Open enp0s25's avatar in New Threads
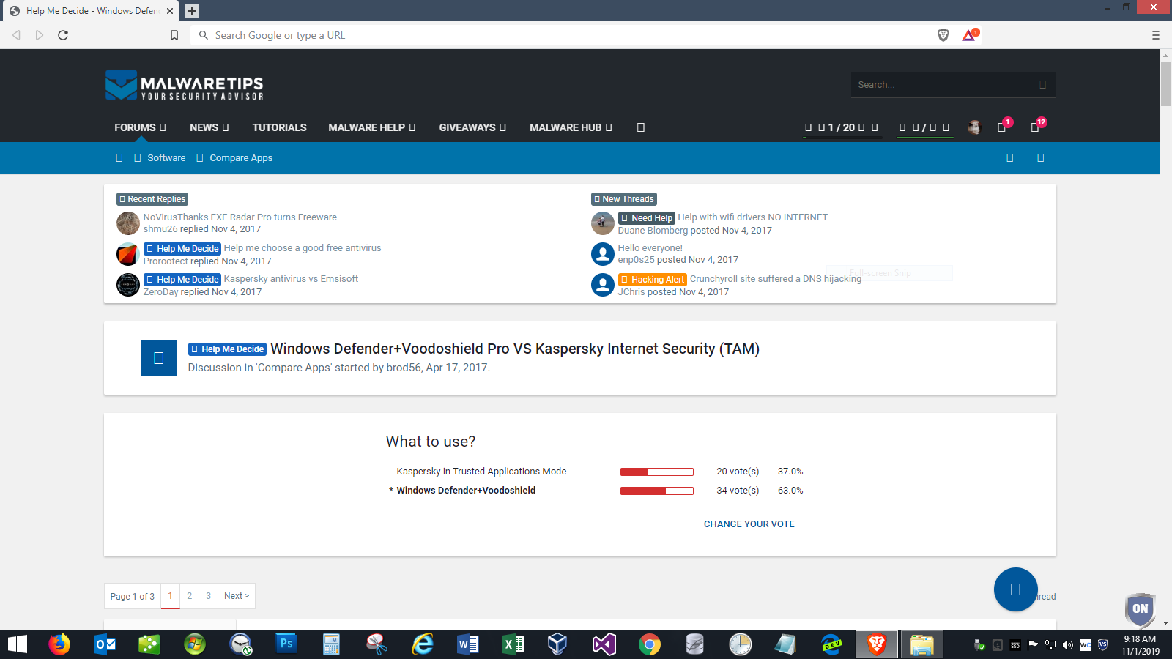Image resolution: width=1172 pixels, height=659 pixels. (603, 254)
